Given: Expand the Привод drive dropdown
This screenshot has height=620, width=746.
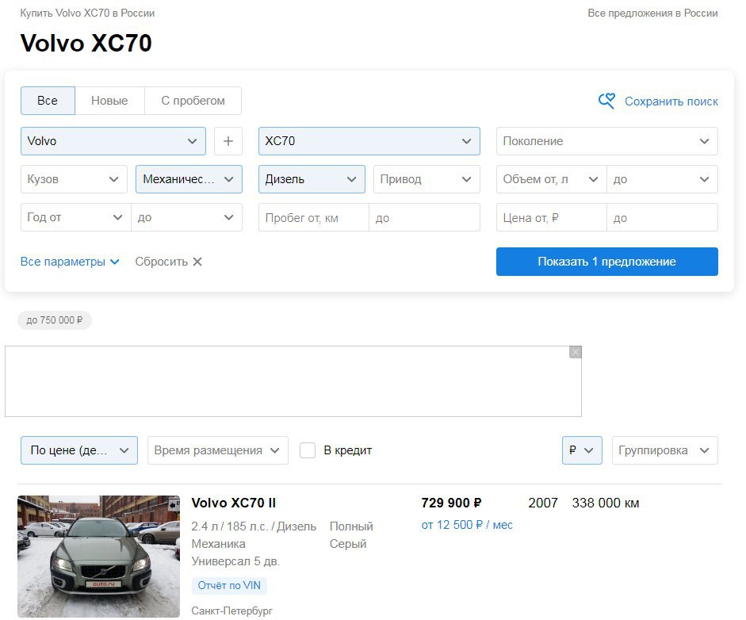Looking at the screenshot, I should tap(427, 179).
